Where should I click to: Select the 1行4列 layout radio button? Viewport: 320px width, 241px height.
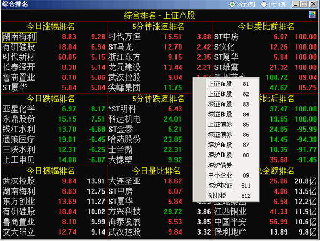click(x=274, y=4)
